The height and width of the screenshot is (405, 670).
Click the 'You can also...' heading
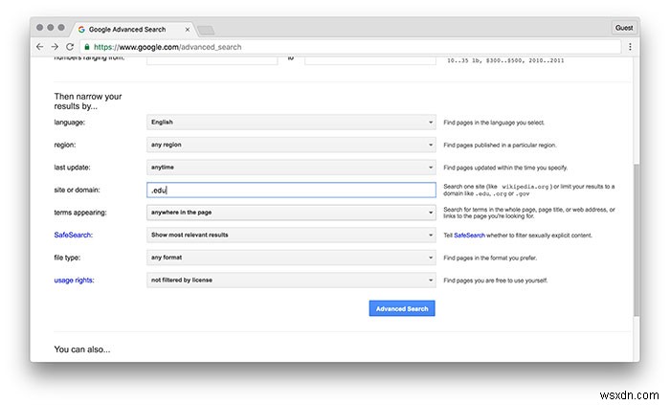coord(82,349)
